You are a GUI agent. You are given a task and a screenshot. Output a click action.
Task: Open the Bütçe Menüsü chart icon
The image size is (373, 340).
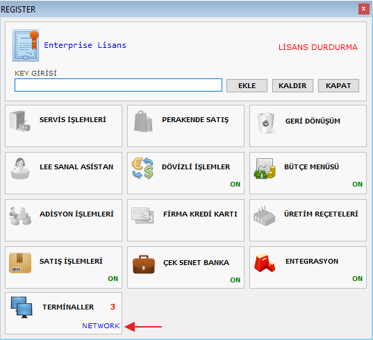[x=265, y=169]
